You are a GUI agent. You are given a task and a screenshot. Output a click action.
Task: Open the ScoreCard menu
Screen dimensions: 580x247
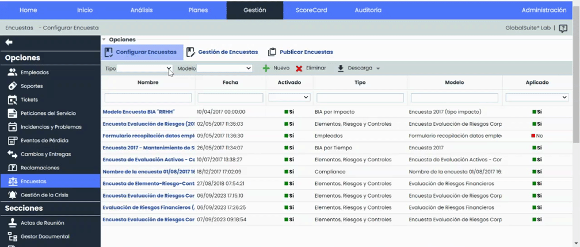(311, 10)
